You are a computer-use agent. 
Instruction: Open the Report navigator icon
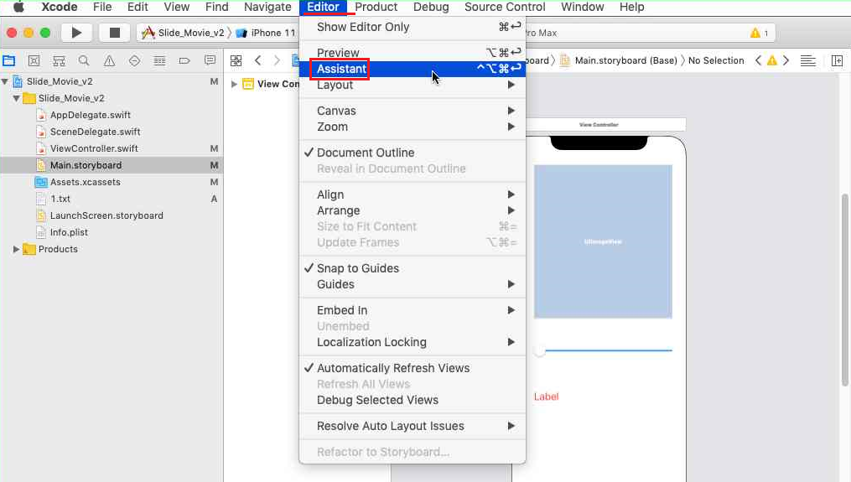[210, 60]
